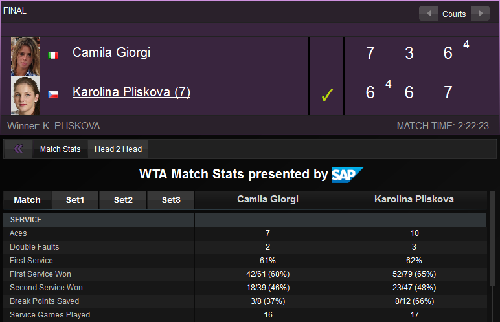Click the Czech flag icon
500x322 pixels.
click(x=53, y=94)
